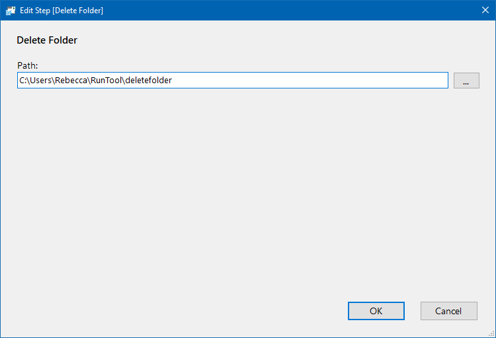The image size is (496, 338).
Task: Focus the Path text field
Action: [x=233, y=81]
